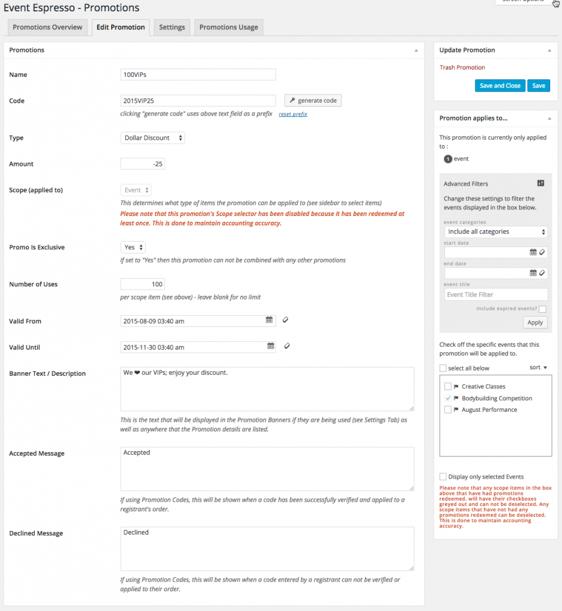Open the Include all categories dropdown
Image resolution: width=562 pixels, height=611 pixels.
[496, 232]
